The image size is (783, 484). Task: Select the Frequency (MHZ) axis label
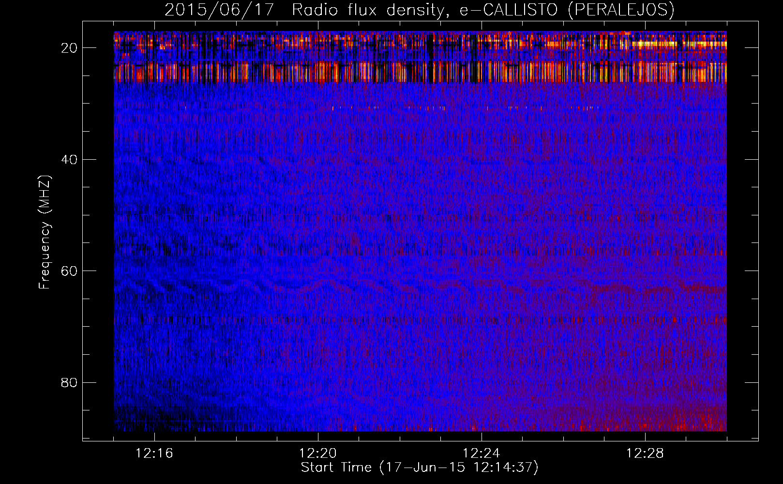45,232
